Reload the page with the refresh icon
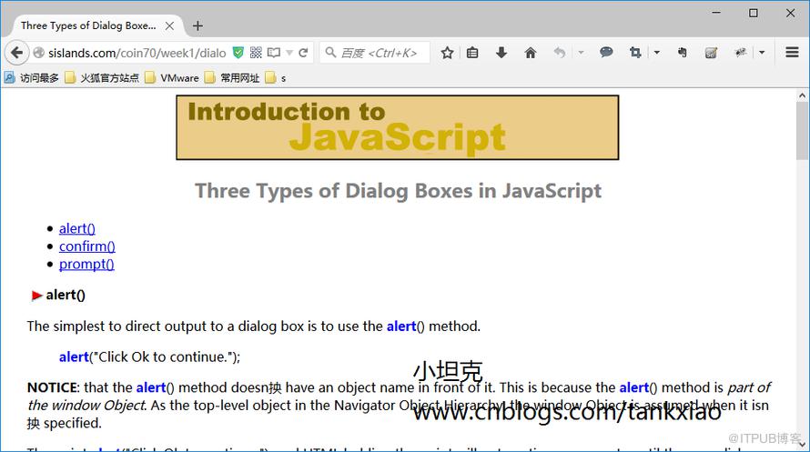This screenshot has width=810, height=452. tap(303, 53)
